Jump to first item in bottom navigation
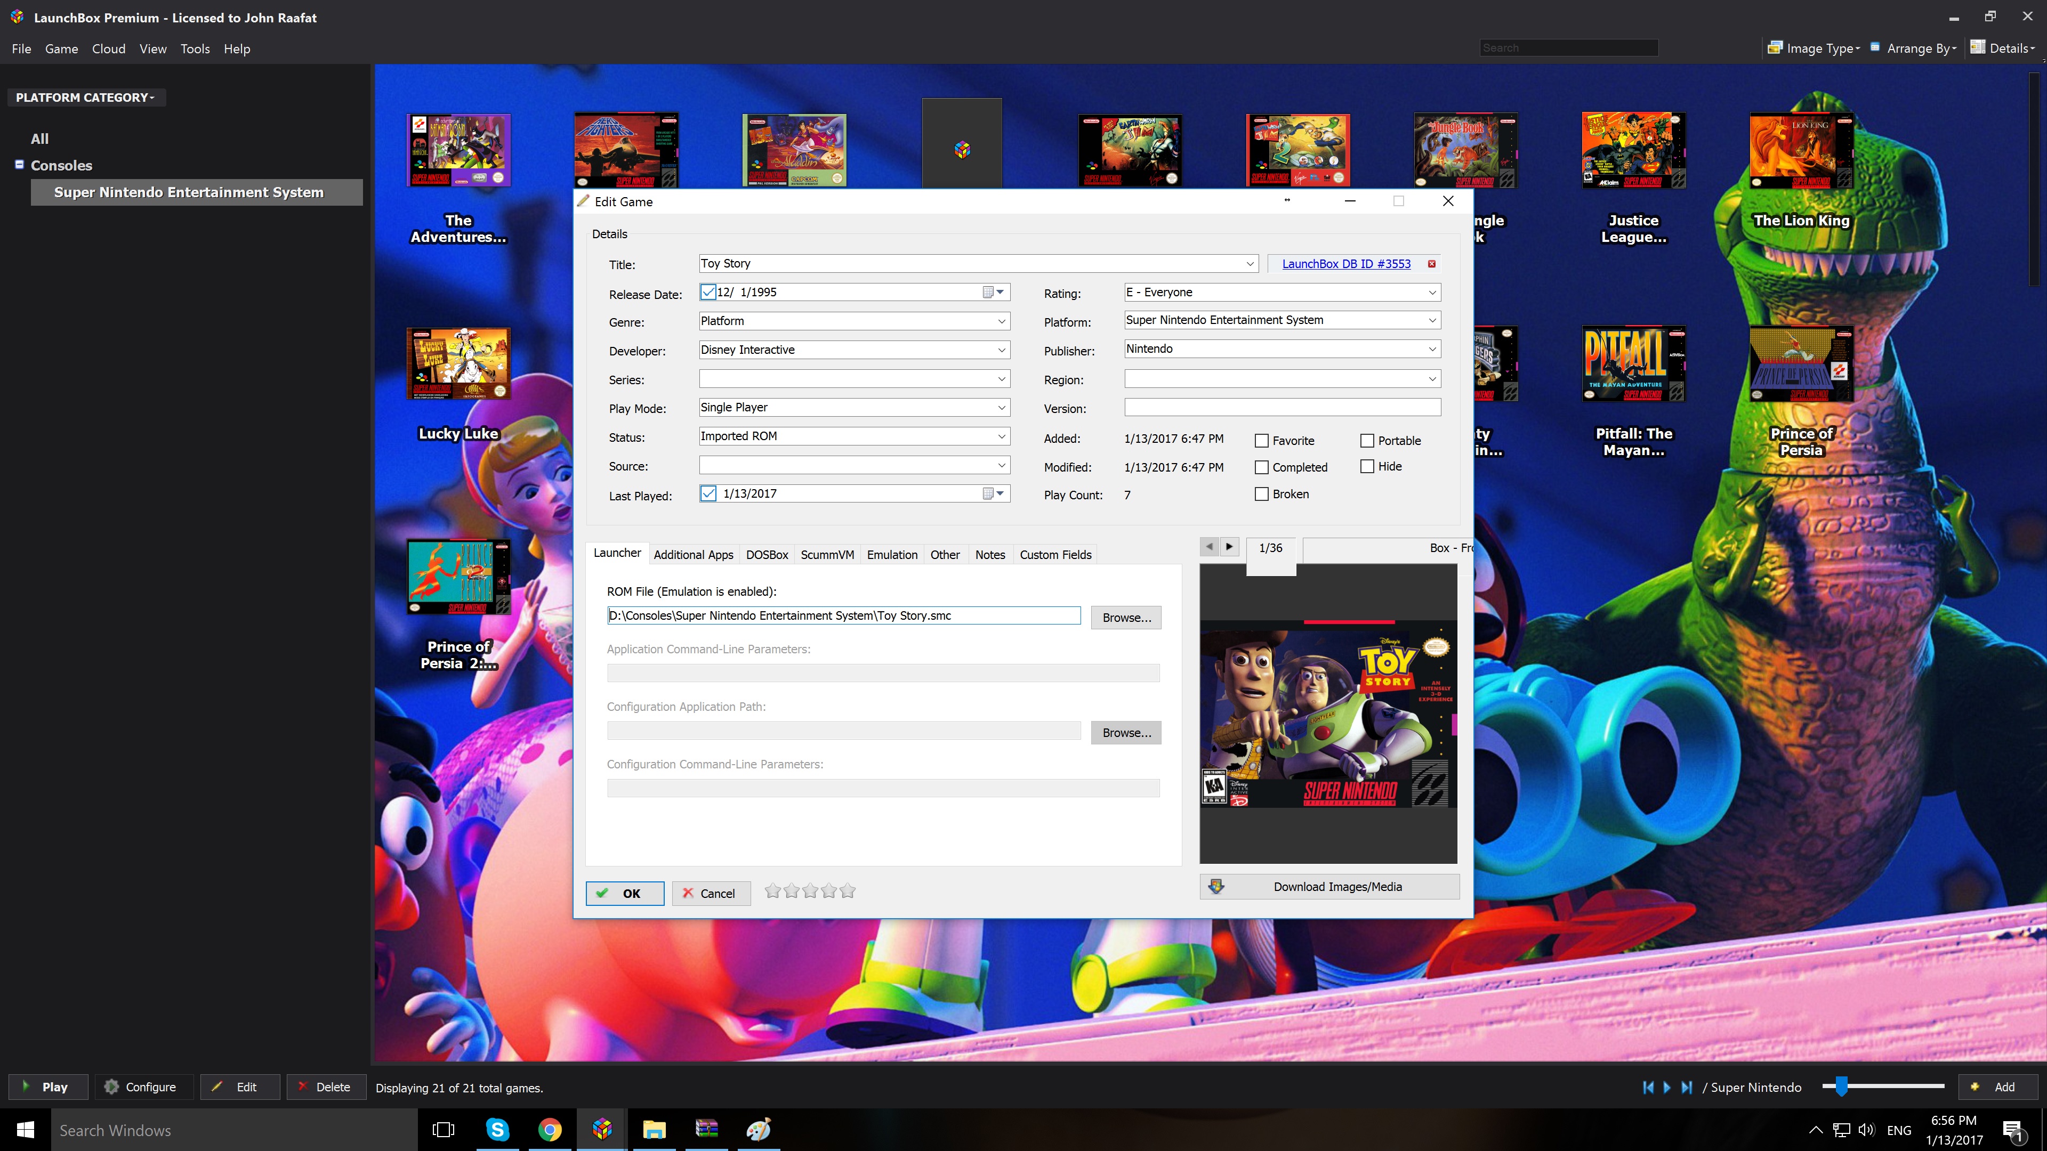 click(x=1648, y=1088)
